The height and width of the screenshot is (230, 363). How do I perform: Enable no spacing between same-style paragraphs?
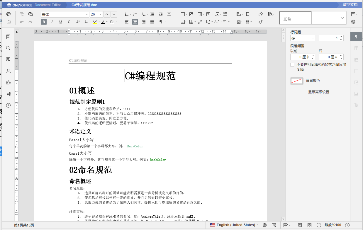pos(292,65)
